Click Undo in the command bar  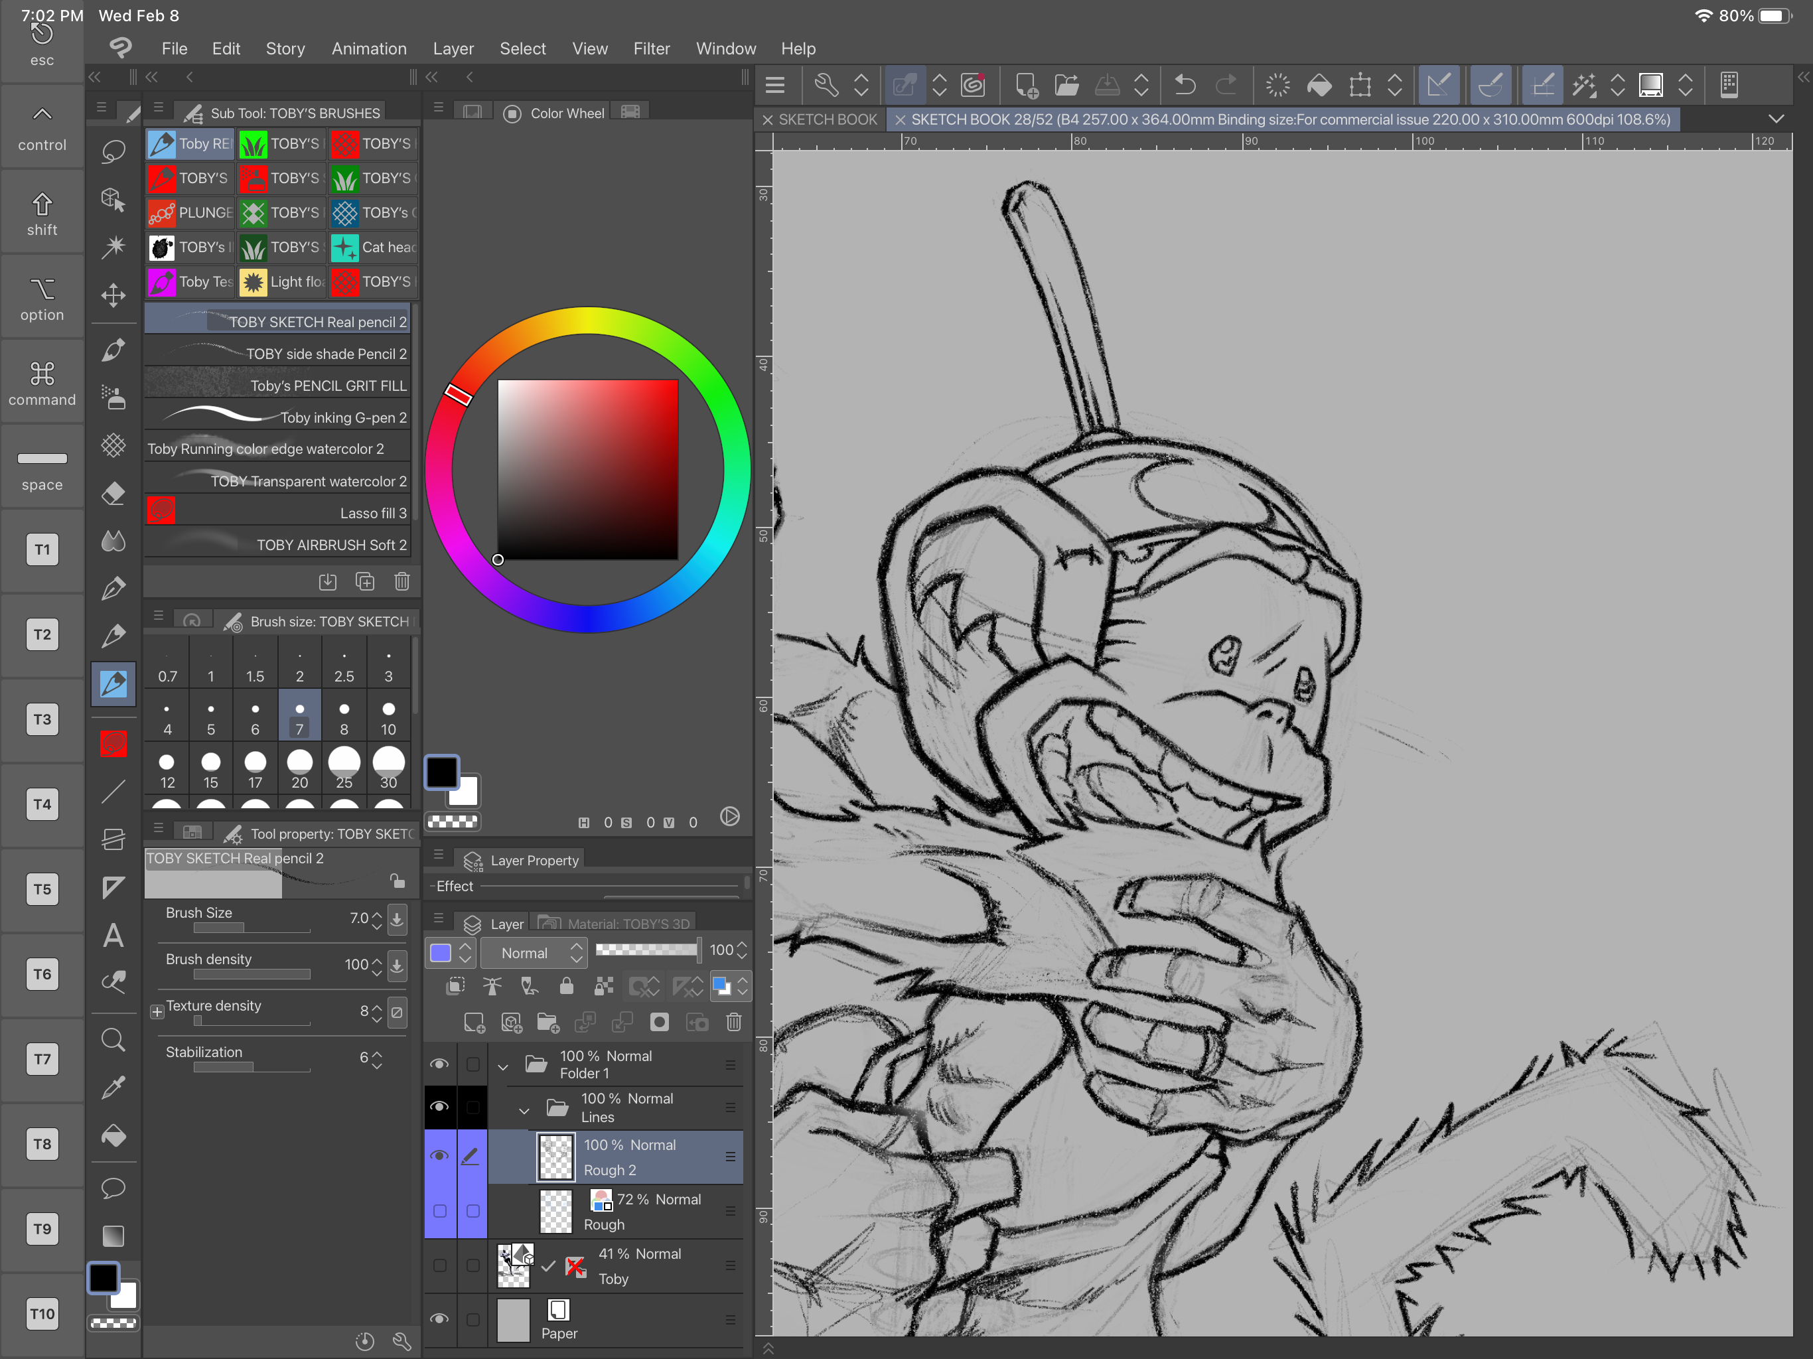click(1185, 84)
